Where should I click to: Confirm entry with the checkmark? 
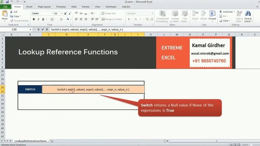pos(43,29)
